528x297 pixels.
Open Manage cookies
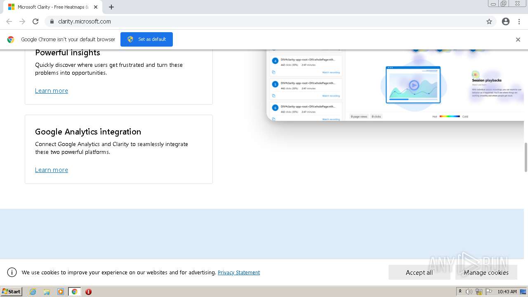[486, 272]
